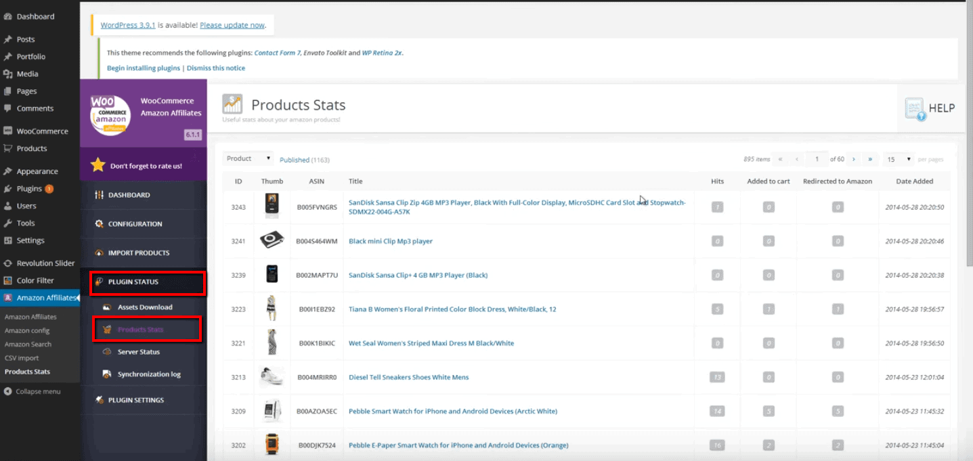Click the plugin panel Dashboard icon
The image size is (973, 461).
(100, 195)
